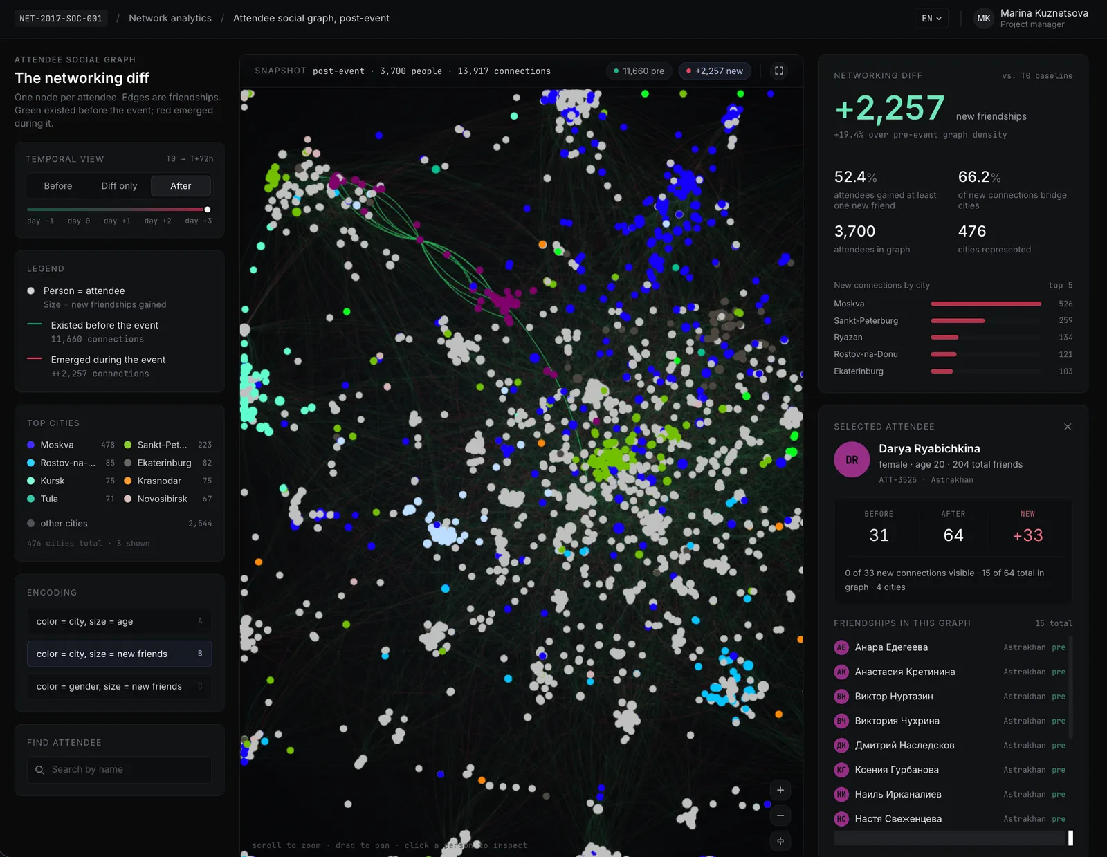Click the Moskva blue color swatch
Viewport: 1107px width, 857px height.
(30, 445)
